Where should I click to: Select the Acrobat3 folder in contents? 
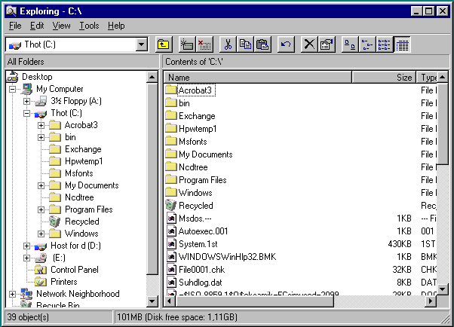tap(196, 90)
